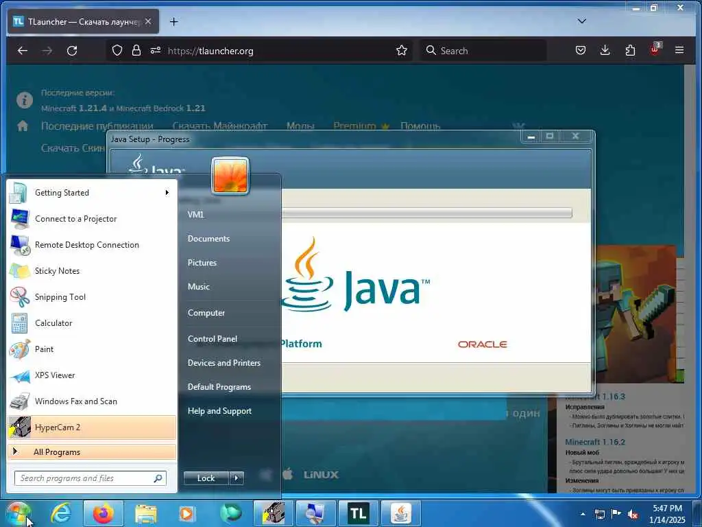
Task: Open Getting Started from the Start menu
Action: pos(92,193)
